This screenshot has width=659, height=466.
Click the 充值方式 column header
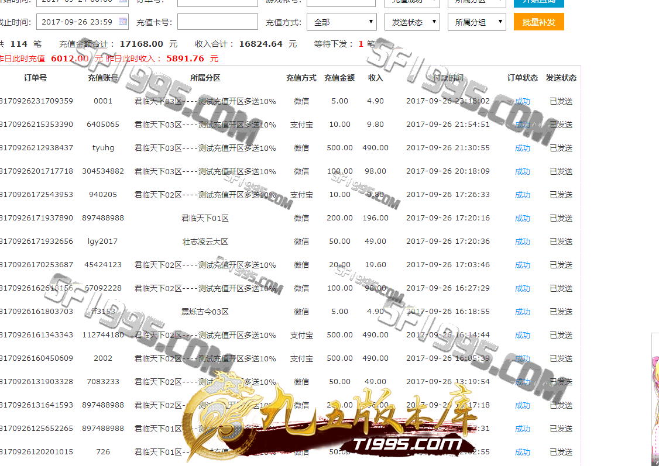pyautogui.click(x=301, y=78)
